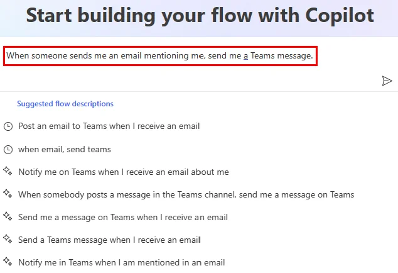Choose 'Send me a message on Teams when I receive an email'

123,217
